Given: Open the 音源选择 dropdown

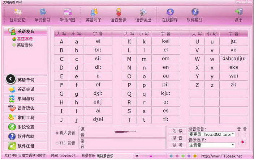Looking at the screenshot, I should [233, 145].
